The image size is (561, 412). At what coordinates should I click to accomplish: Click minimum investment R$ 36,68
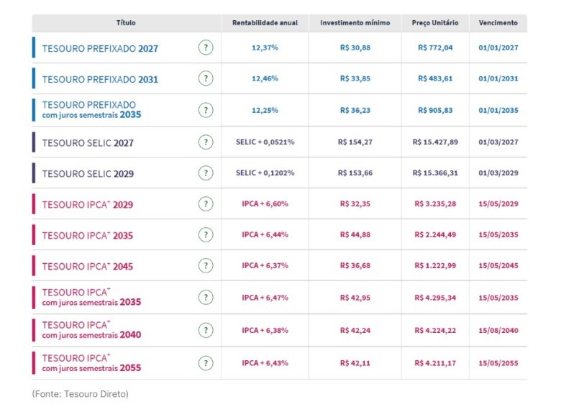click(x=355, y=265)
